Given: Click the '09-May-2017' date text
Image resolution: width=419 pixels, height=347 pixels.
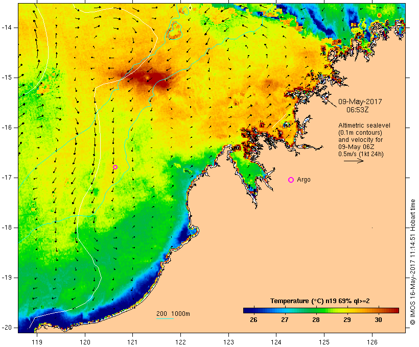Looking at the screenshot, I should tap(360, 102).
